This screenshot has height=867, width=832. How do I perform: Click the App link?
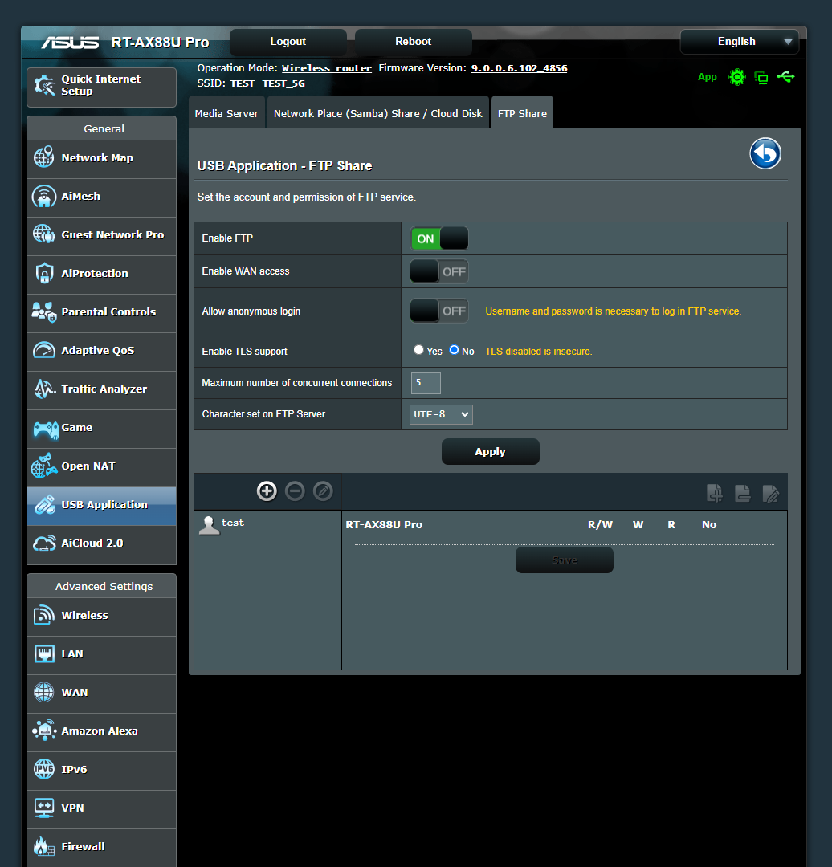707,77
